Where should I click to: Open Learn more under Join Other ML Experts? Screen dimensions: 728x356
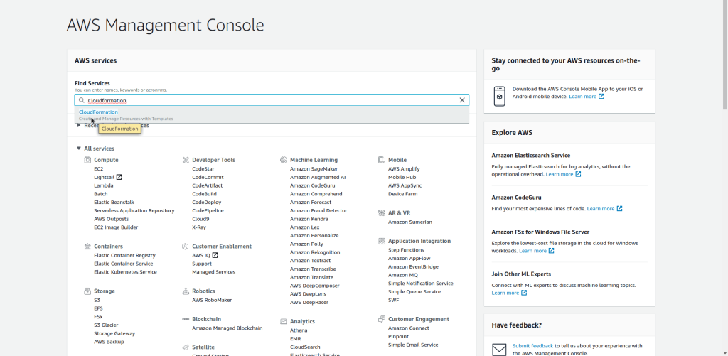tap(505, 293)
